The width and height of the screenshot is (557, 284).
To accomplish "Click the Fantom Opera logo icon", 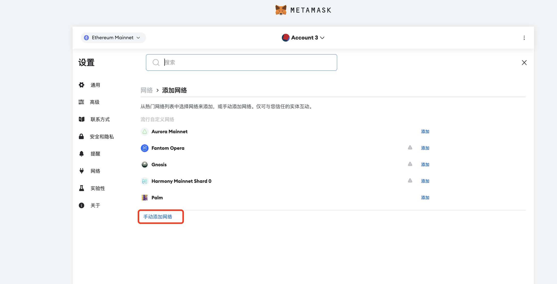I will [145, 148].
